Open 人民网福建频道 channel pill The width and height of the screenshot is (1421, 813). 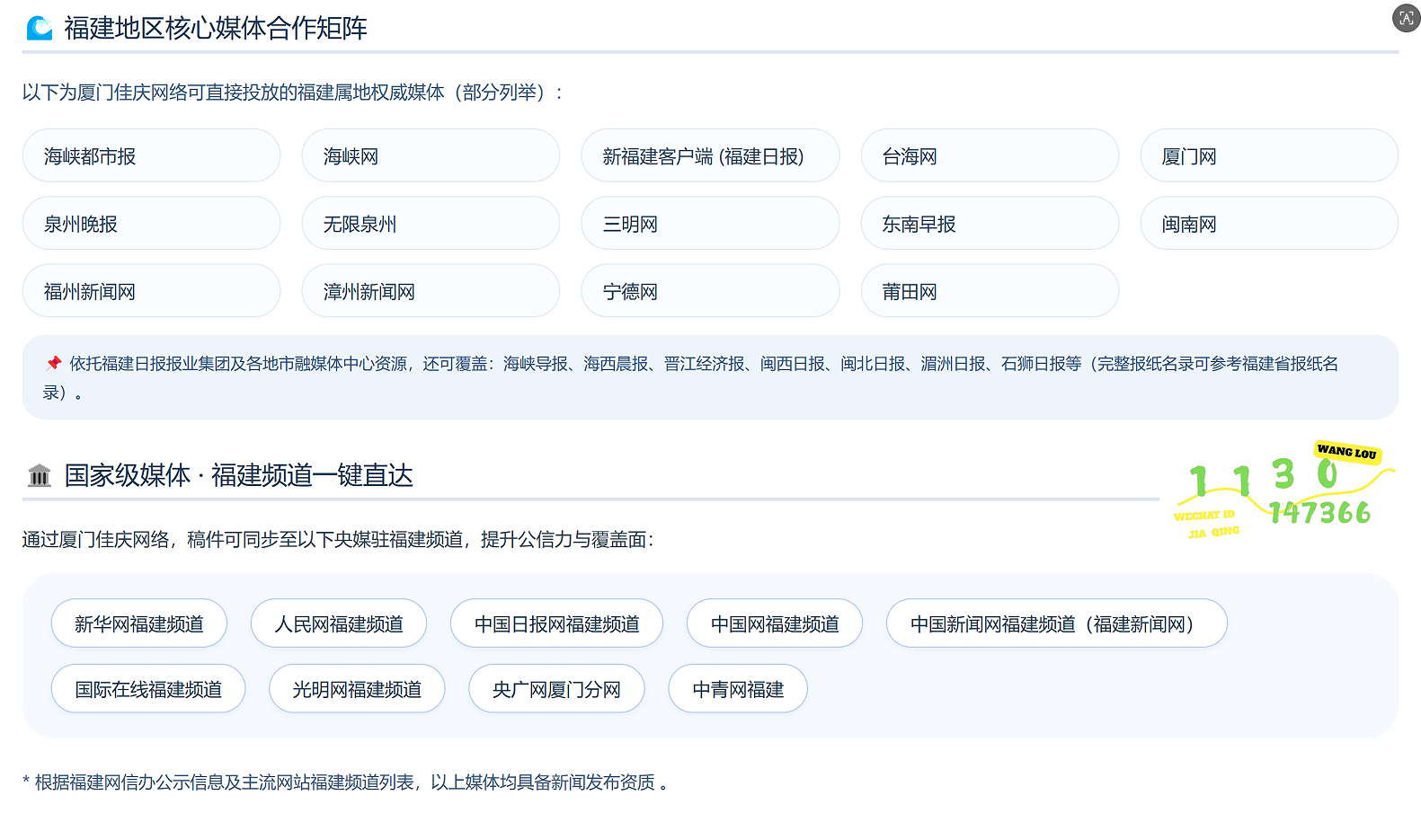pos(339,623)
